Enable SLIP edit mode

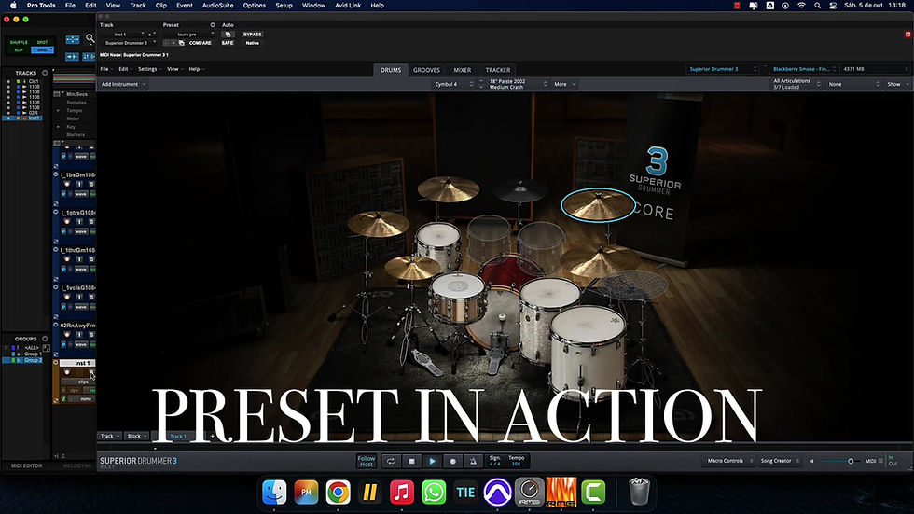click(19, 50)
